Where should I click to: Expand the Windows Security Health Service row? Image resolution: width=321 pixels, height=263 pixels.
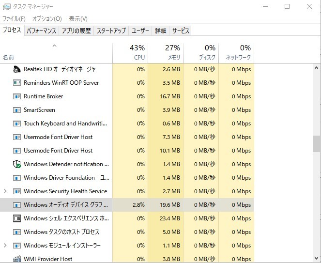5,191
